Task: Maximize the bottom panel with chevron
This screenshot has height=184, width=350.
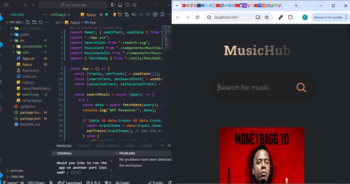Action: [162, 146]
